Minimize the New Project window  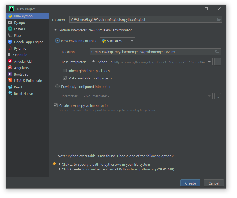tap(193, 9)
